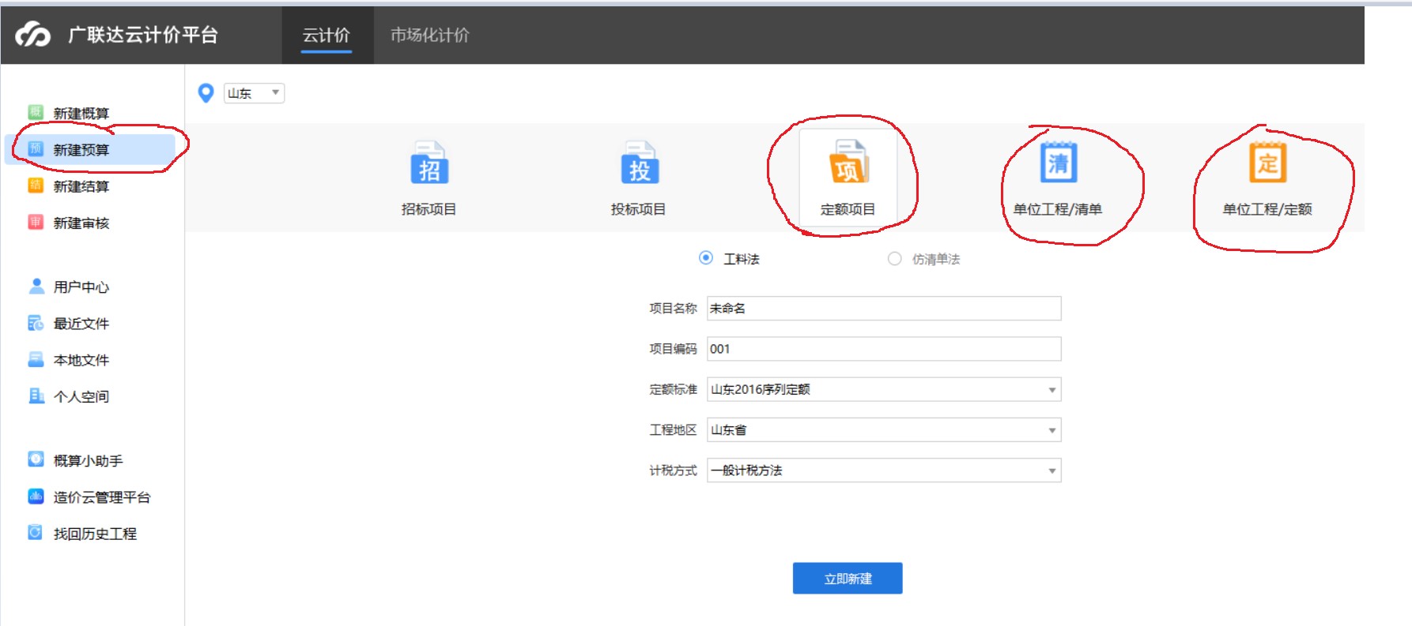
Task: Open 新建预算 menu label
Action: click(x=81, y=149)
